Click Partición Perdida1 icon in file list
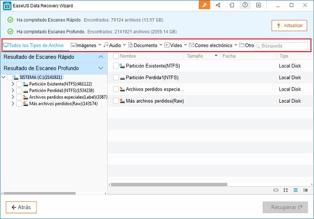 pos(122,78)
